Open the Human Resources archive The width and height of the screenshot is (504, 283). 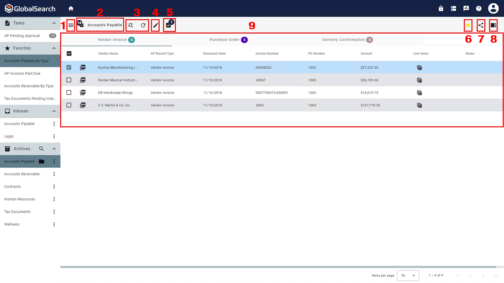(19, 199)
